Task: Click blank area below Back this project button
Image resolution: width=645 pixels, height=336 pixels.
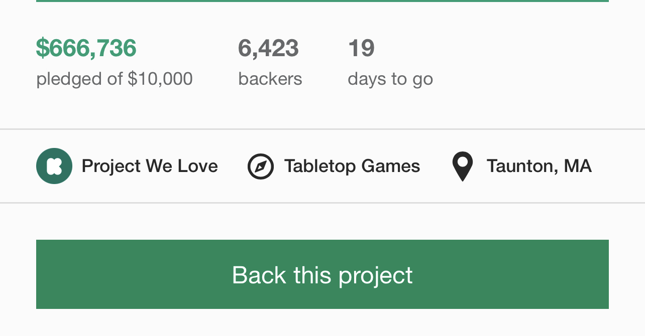Action: (x=322, y=323)
